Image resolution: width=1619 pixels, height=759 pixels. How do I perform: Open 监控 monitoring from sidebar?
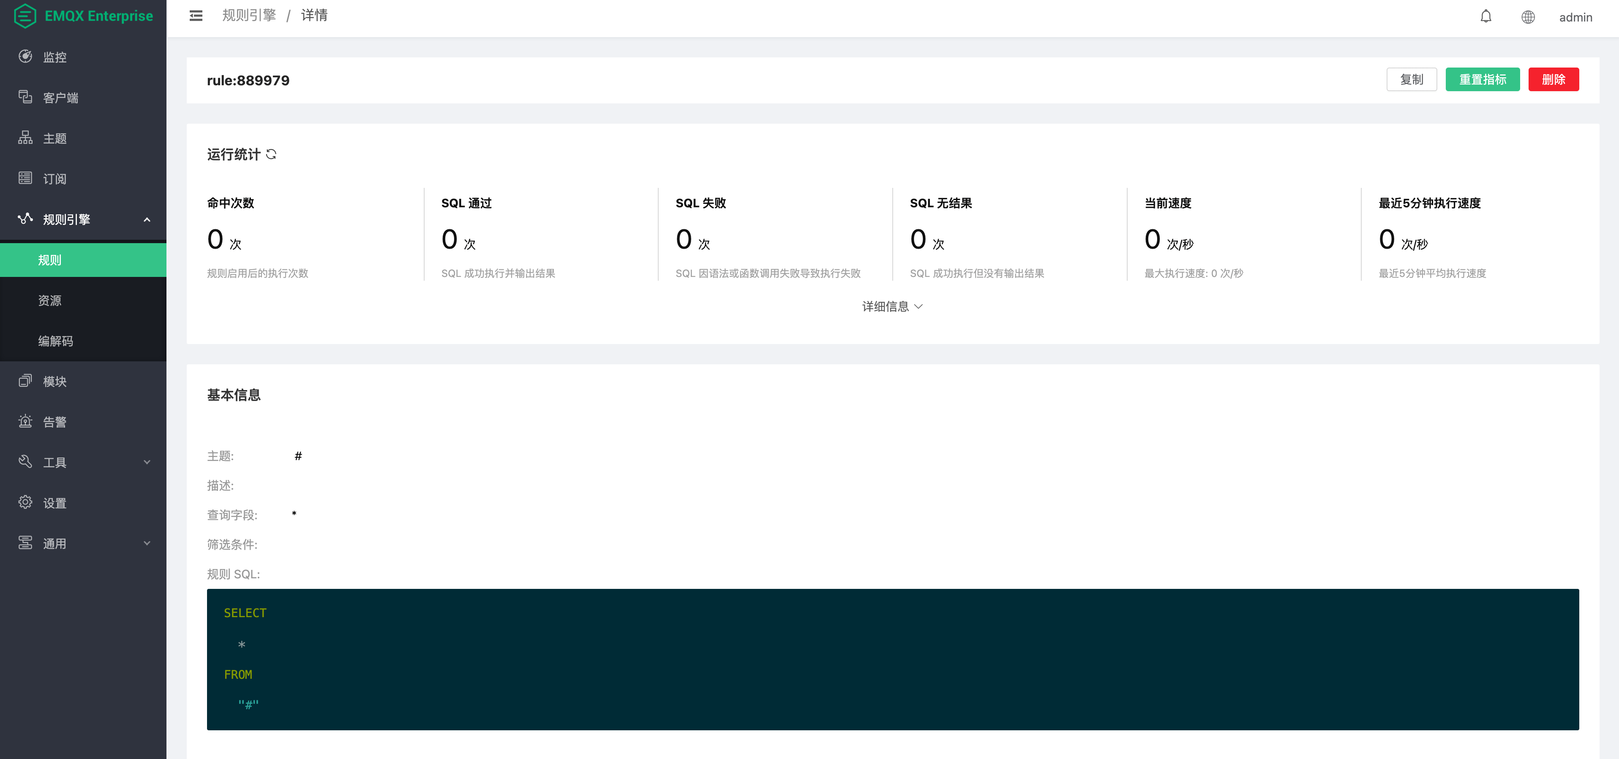point(55,57)
